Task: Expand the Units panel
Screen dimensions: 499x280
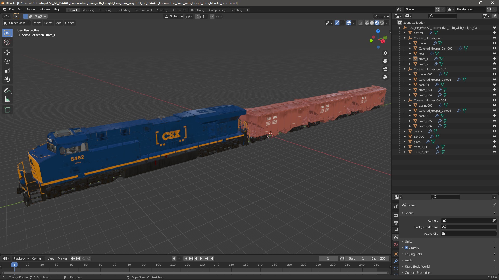Action: (408, 241)
